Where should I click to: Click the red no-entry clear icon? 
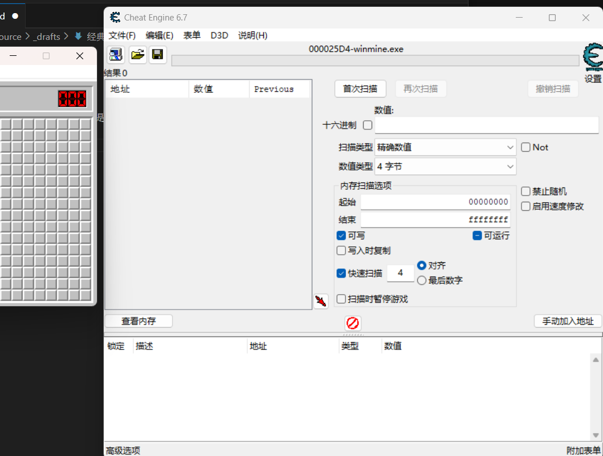pos(353,323)
